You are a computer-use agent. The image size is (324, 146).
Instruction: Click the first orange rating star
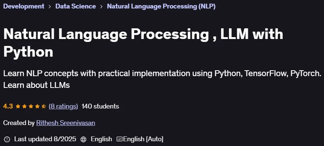coord(18,106)
